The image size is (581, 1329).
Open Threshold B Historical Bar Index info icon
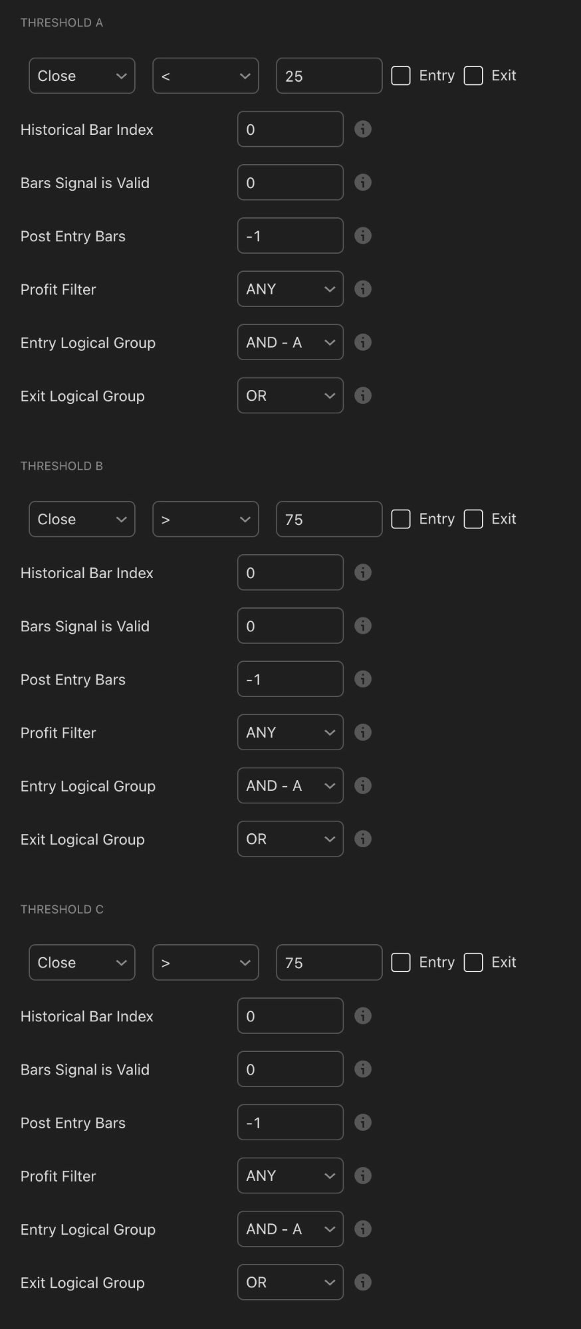[363, 572]
